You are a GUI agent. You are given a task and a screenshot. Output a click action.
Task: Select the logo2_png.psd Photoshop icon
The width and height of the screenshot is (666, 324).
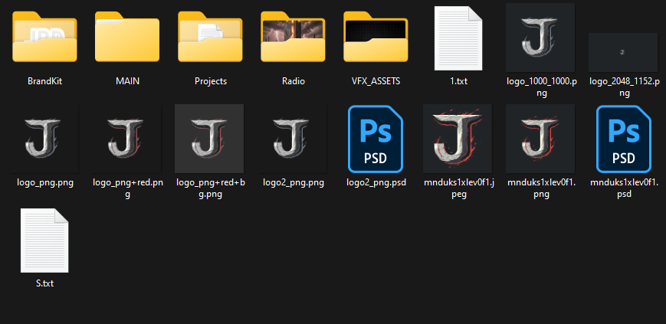tap(376, 139)
